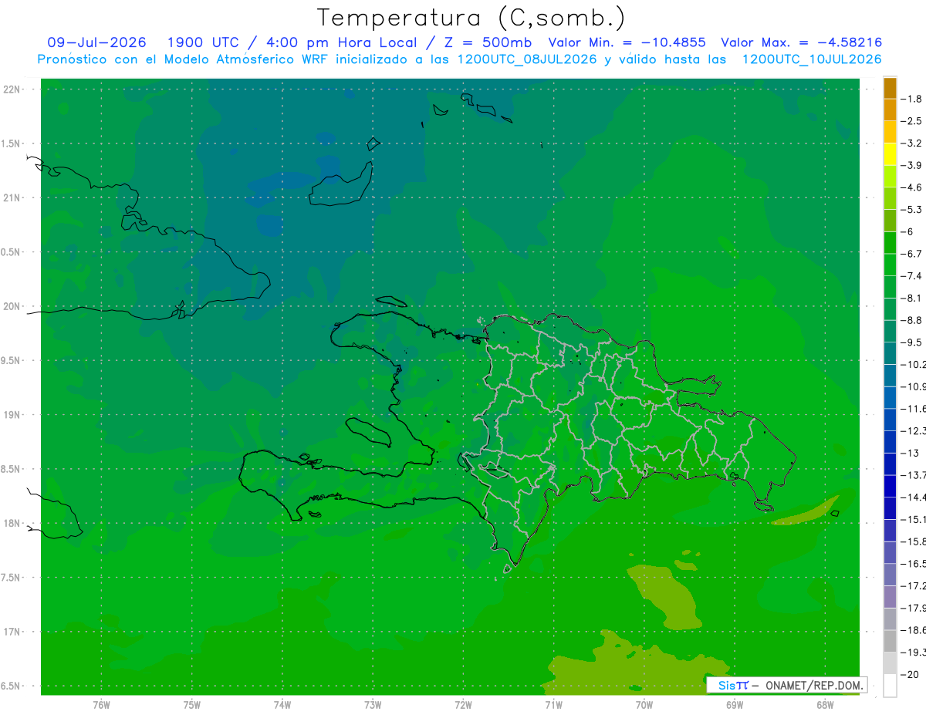Click the white swatch below -20
Screen dimensions: 926x715
pos(890,685)
